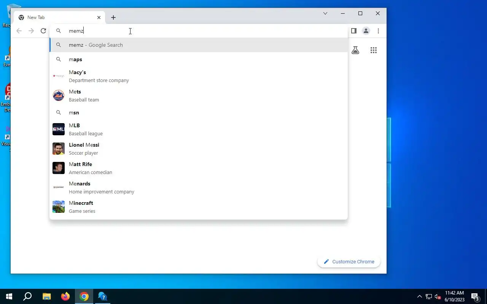487x304 pixels.
Task: Choose memz - Google Search suggestion
Action: click(199, 45)
